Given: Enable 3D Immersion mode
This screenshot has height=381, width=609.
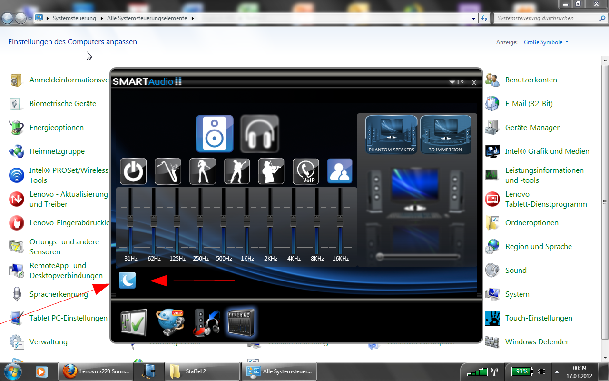Looking at the screenshot, I should 446,135.
